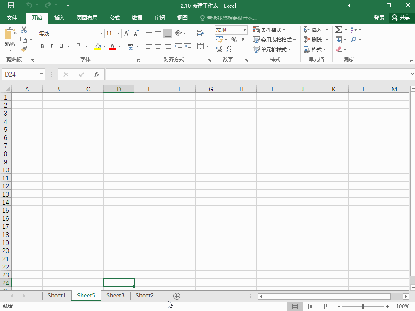Click the AutoSum (Σ) icon
Viewport: 415px width, 311px height.
pyautogui.click(x=339, y=30)
